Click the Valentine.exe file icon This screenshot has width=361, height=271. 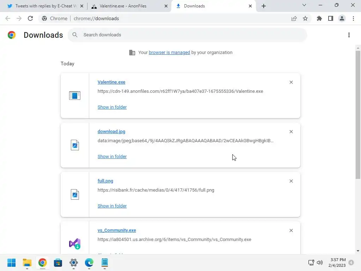coord(75,95)
